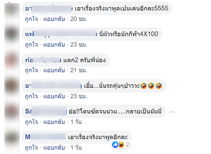211x154 pixels.
Task: Click the like reaction icon on last comment
Action: point(115,145)
